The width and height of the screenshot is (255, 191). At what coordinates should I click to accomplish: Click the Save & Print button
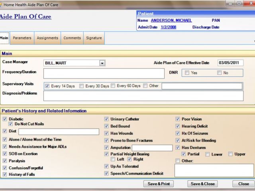tap(158, 184)
